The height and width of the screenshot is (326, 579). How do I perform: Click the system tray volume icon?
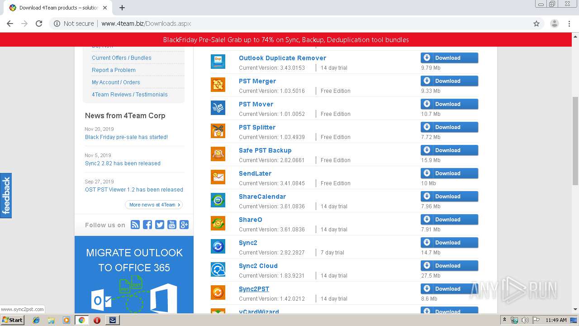[525, 320]
